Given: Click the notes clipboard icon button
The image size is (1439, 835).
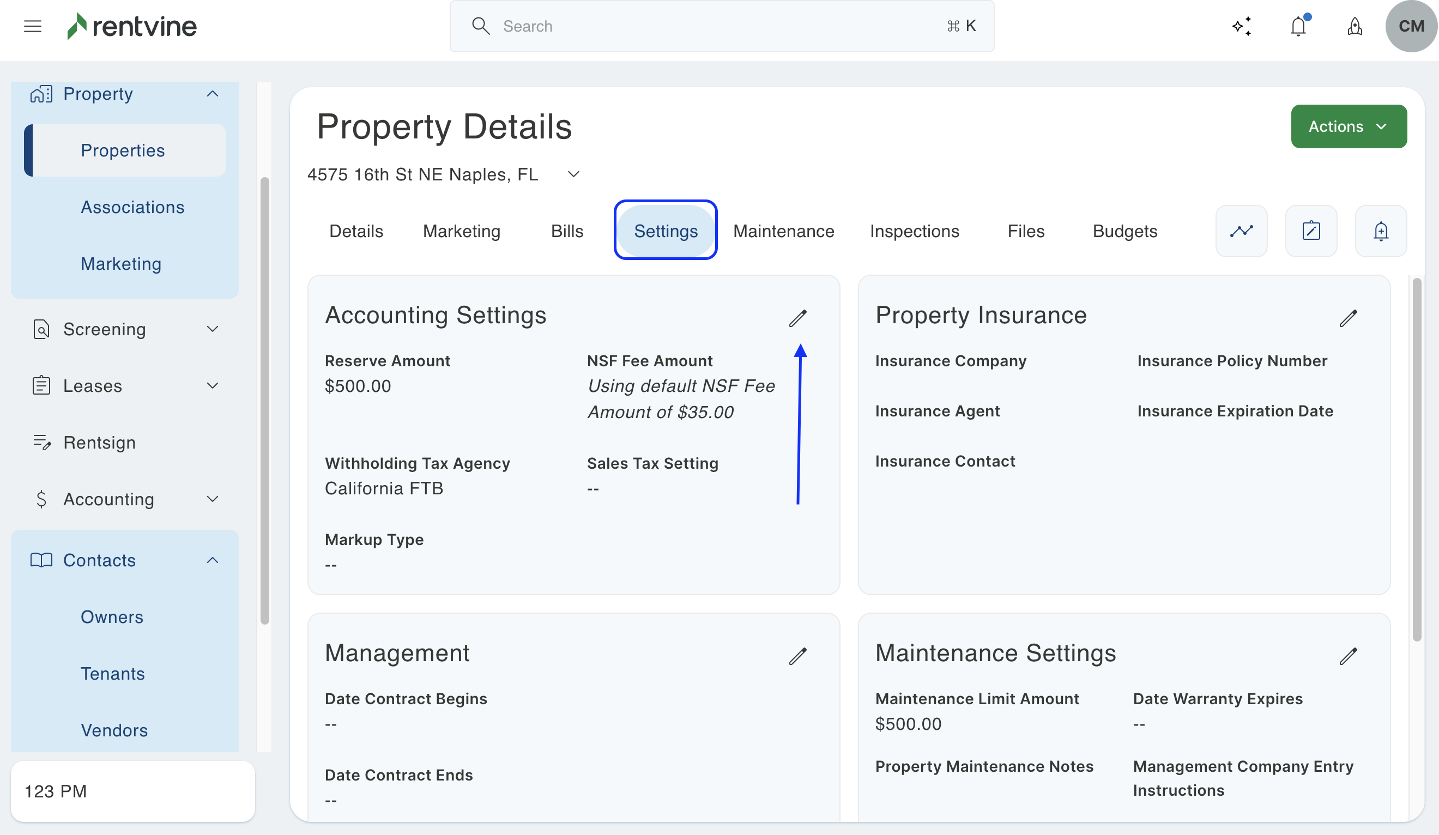Looking at the screenshot, I should 1310,231.
